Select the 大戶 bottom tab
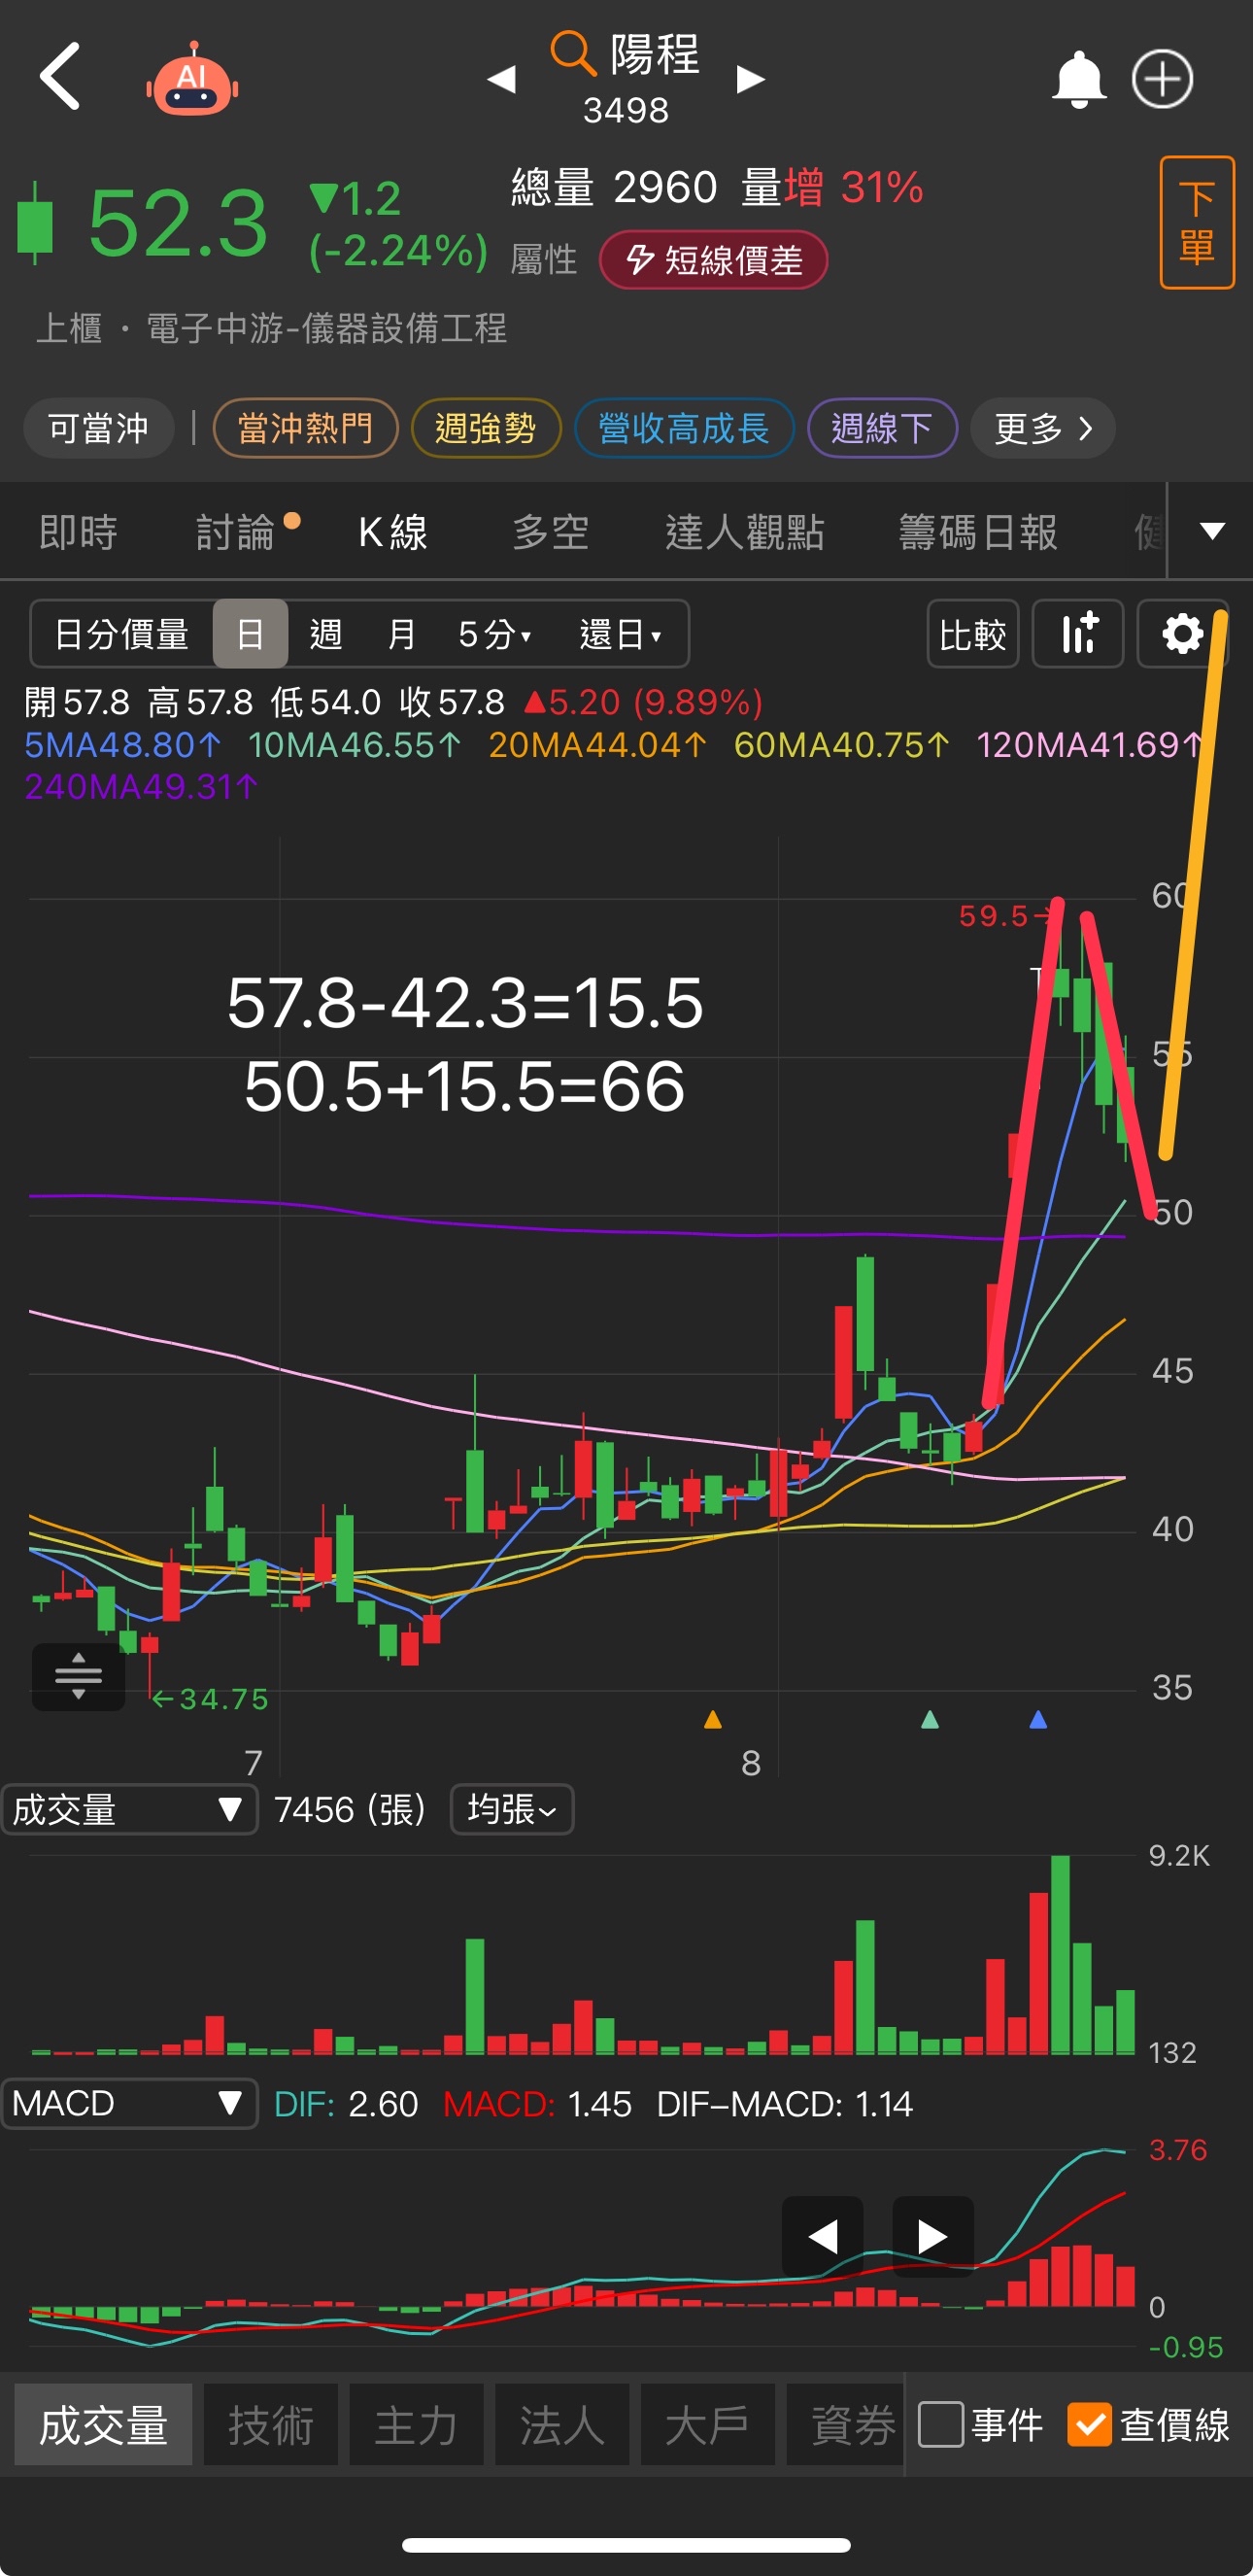 707,2424
